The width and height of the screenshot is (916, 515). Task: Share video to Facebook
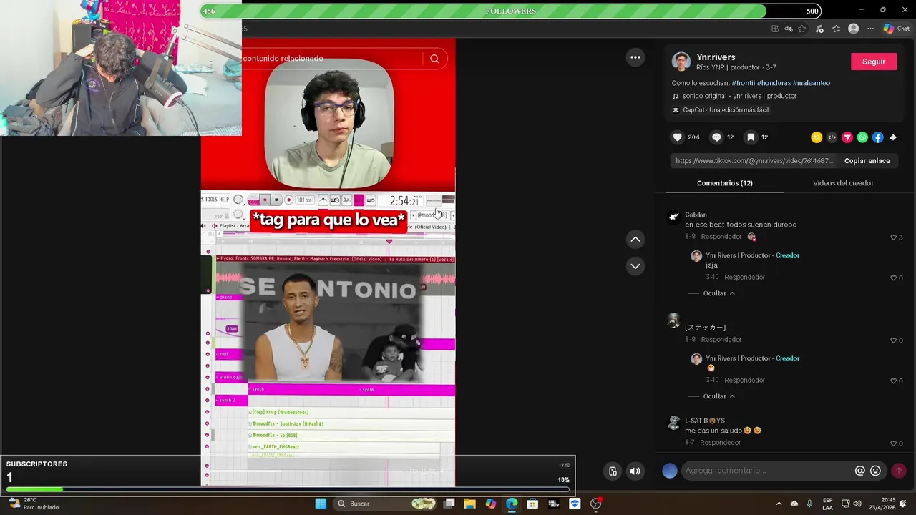click(x=877, y=137)
